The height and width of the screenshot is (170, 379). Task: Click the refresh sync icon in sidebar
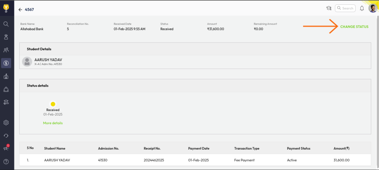point(6,136)
